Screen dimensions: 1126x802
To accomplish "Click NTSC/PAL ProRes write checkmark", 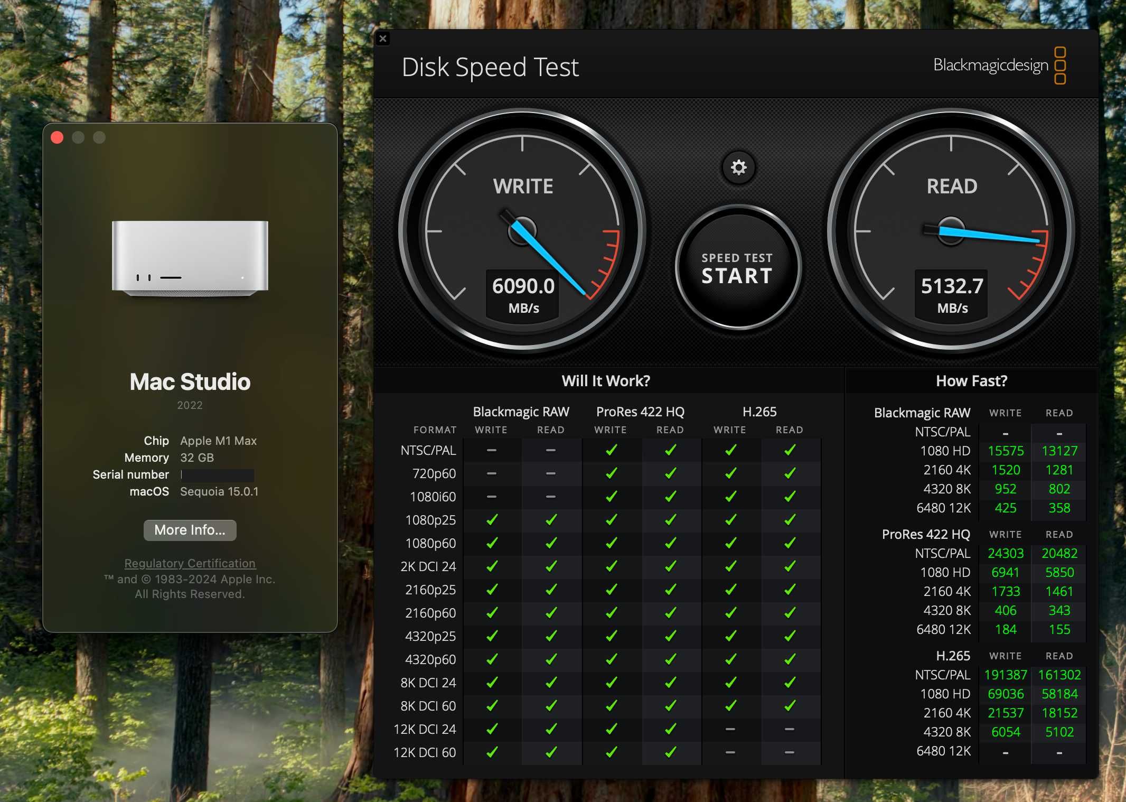I will (x=611, y=450).
